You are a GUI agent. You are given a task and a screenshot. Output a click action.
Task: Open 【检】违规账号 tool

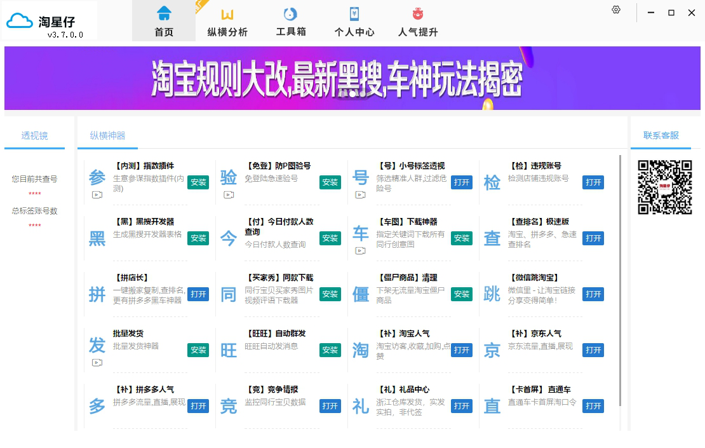593,182
